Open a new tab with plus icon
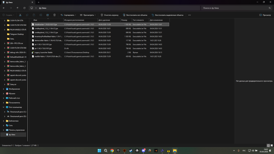 pos(38,2)
